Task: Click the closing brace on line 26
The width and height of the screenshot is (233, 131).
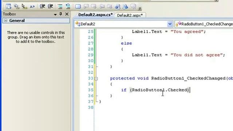Action: pos(122,37)
